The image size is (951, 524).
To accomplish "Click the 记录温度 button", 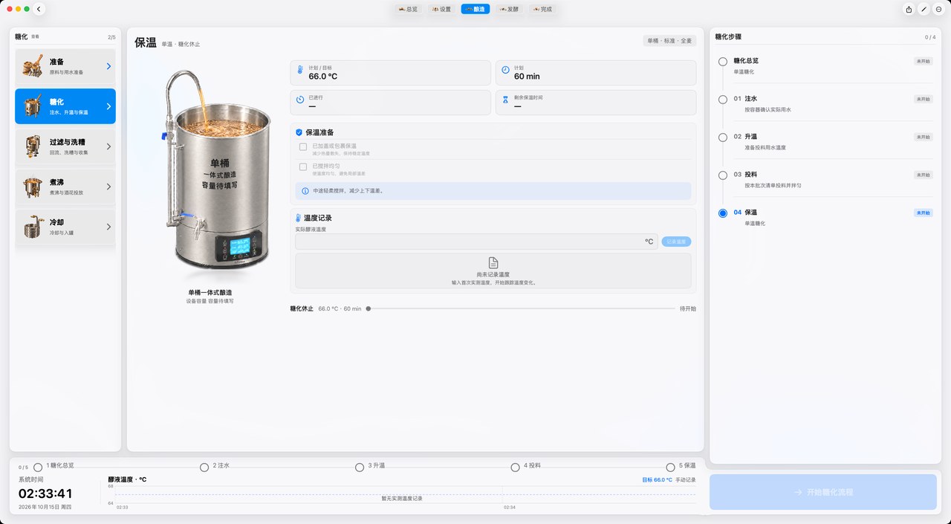I will point(676,242).
